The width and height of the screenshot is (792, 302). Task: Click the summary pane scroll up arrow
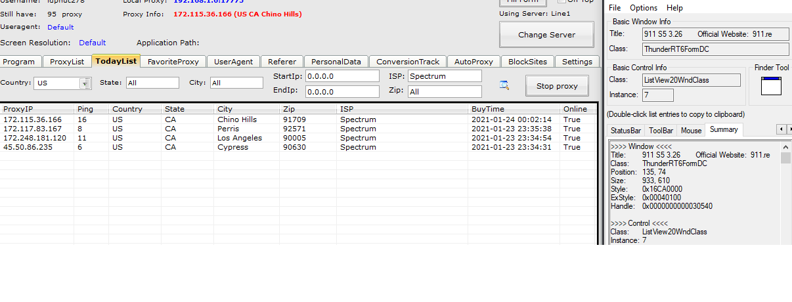coord(785,146)
